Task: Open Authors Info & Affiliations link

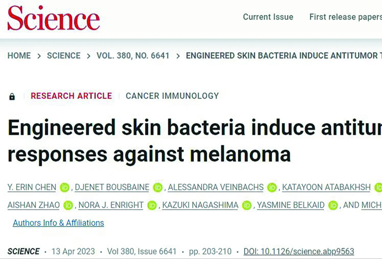Action: click(58, 223)
